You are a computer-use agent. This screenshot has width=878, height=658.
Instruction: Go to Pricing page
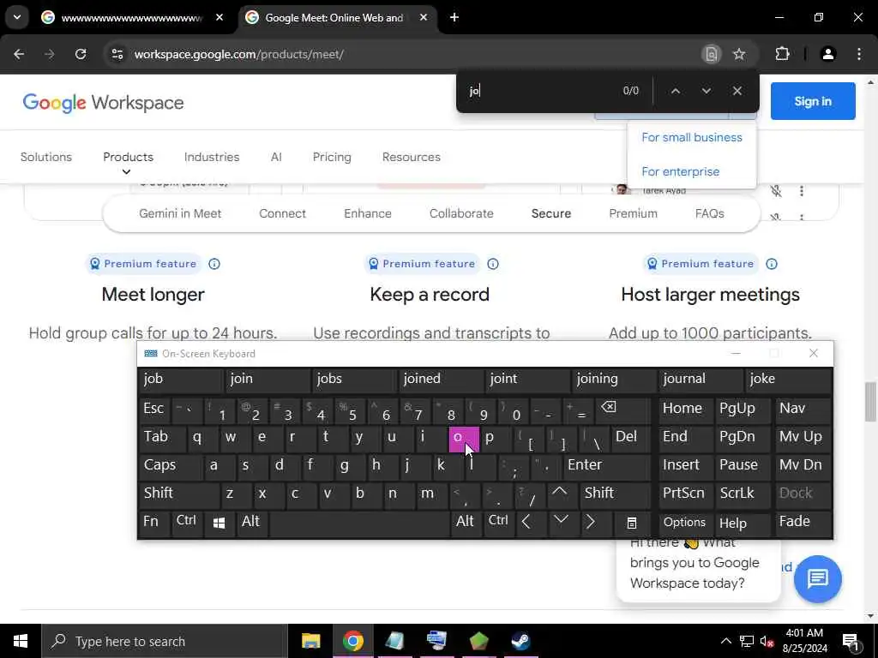[x=332, y=158]
